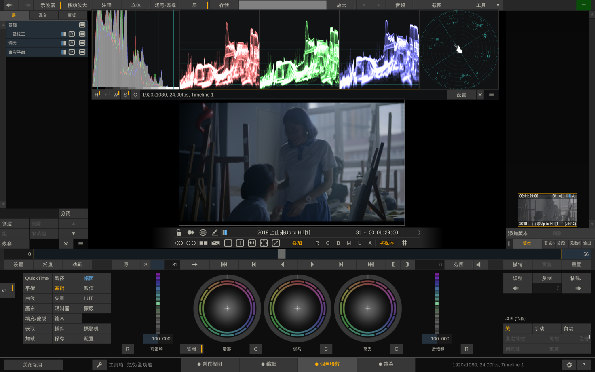Click the blue bars icon beside pencil
595x372 pixels.
(225, 232)
